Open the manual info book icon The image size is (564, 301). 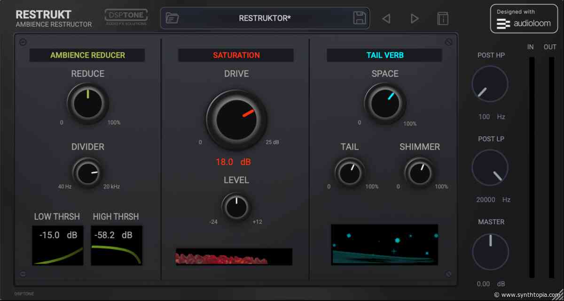tap(443, 18)
